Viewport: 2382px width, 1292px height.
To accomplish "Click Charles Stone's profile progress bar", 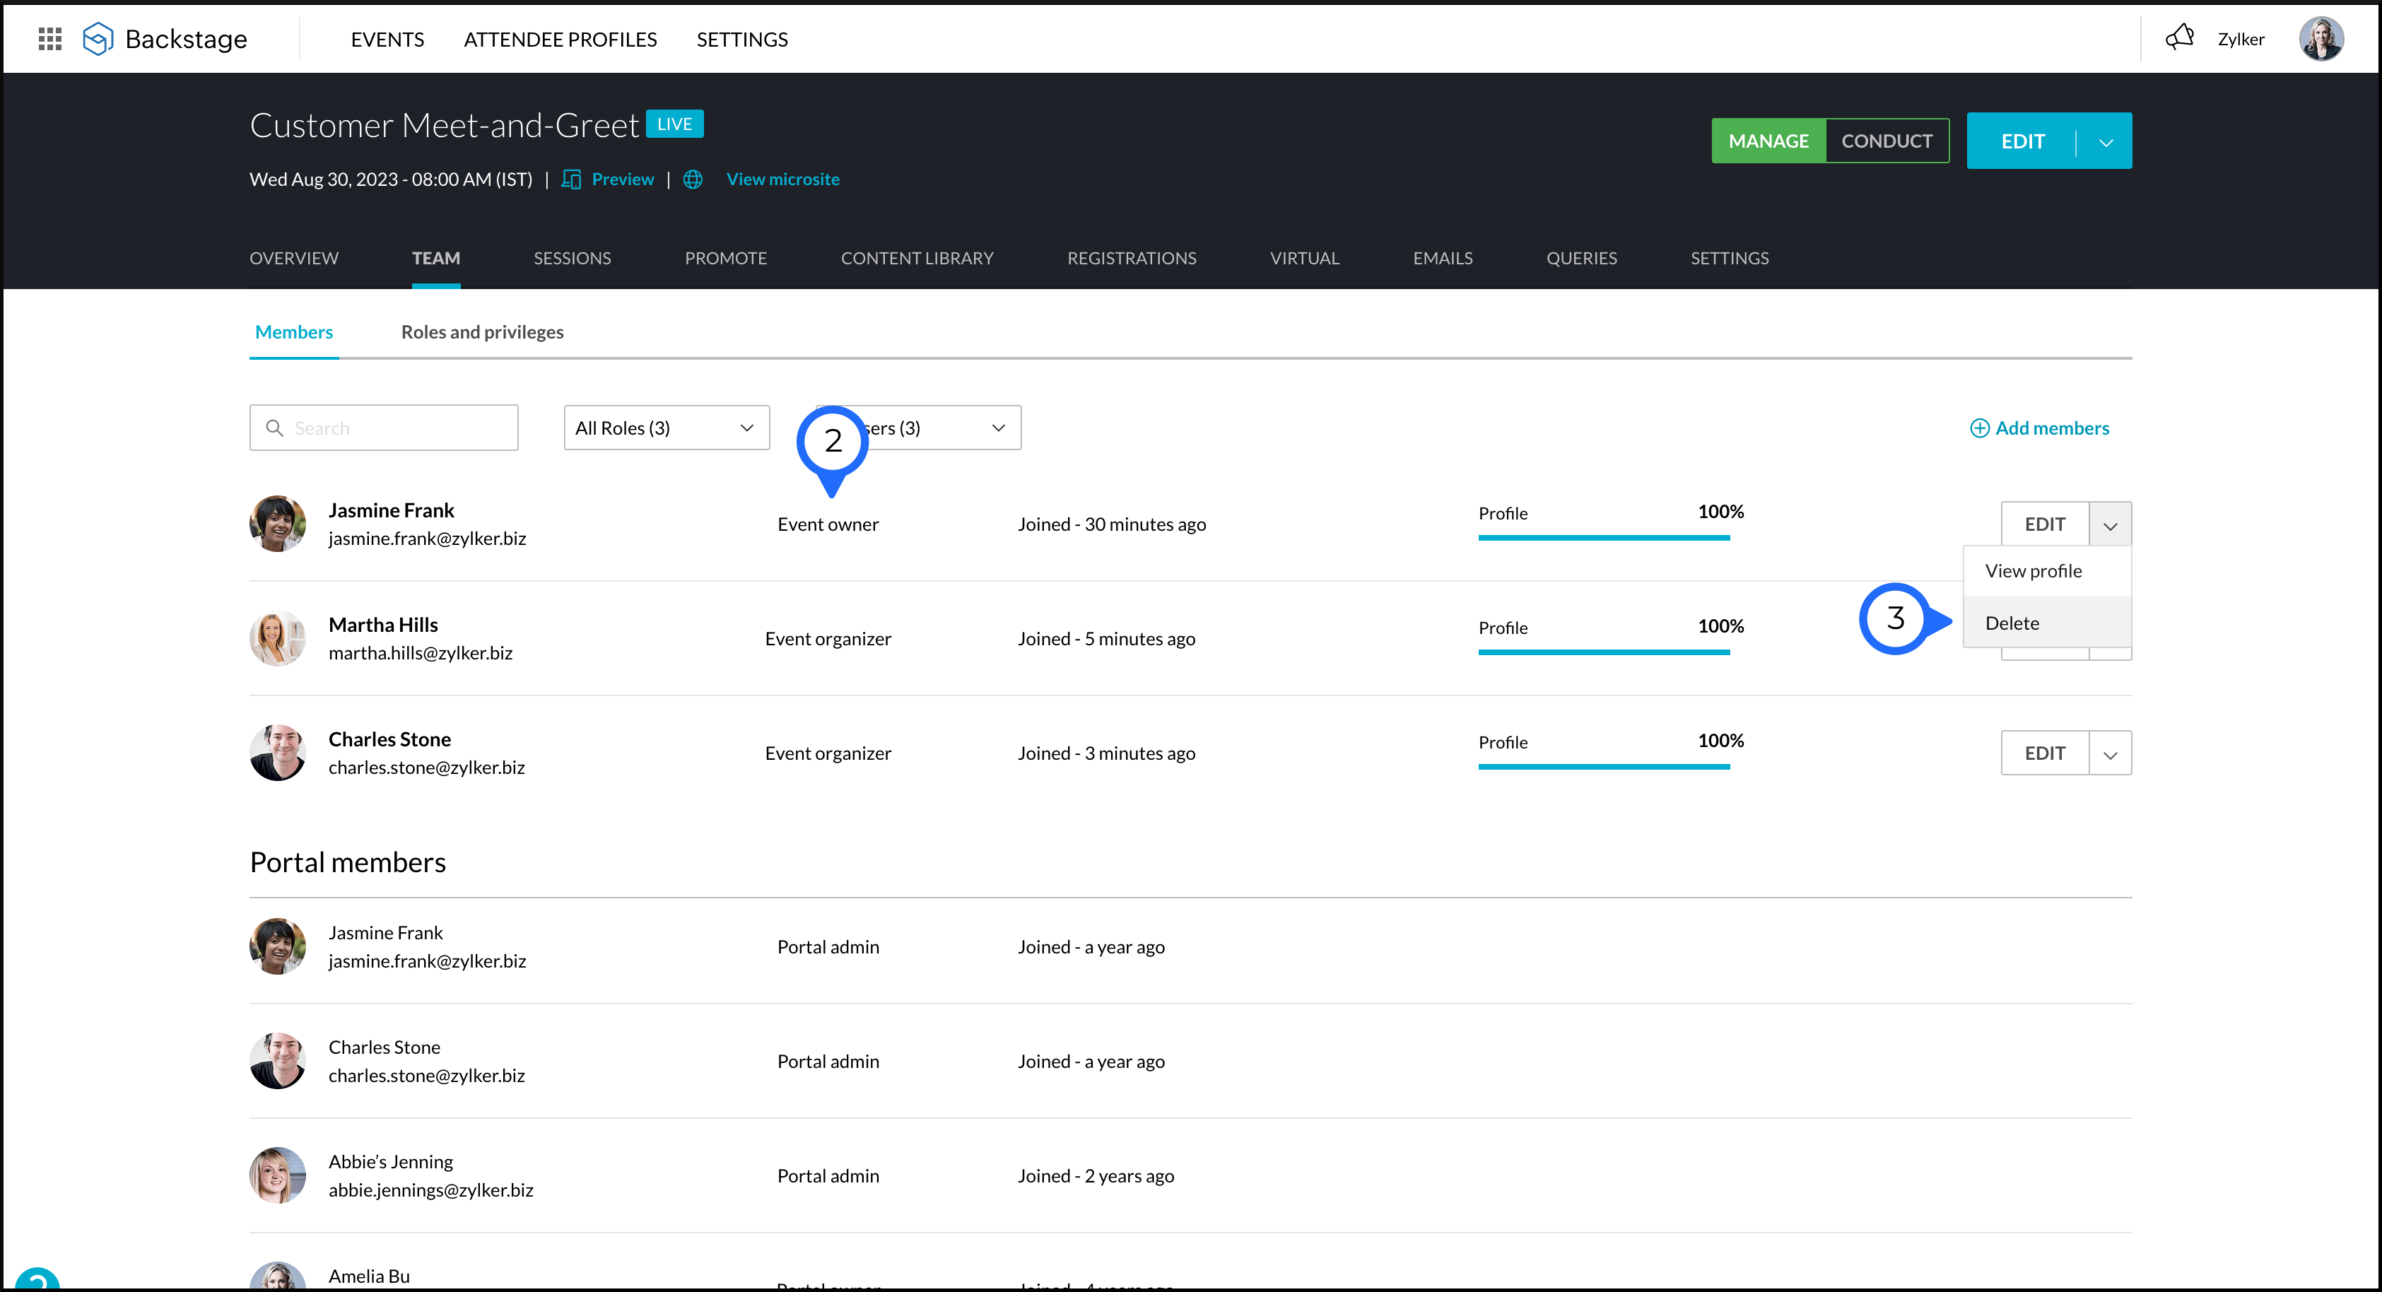I will point(1604,767).
